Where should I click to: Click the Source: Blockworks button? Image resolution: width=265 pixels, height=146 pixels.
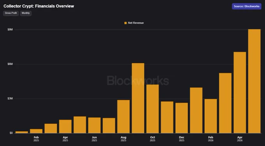tap(247, 6)
